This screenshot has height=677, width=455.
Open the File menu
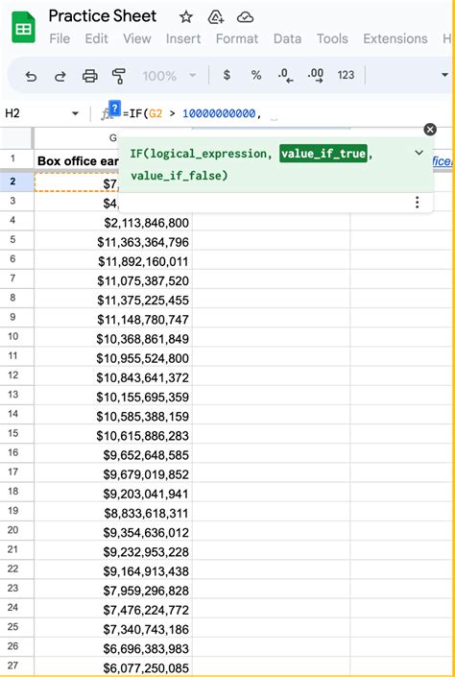coord(60,38)
